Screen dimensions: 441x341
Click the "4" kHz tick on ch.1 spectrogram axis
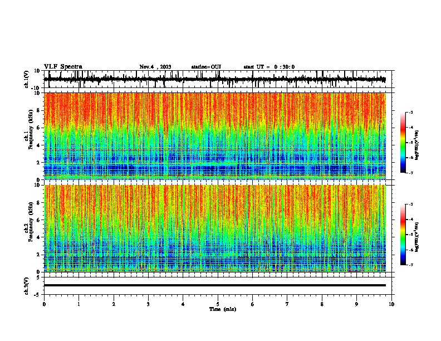click(39, 145)
